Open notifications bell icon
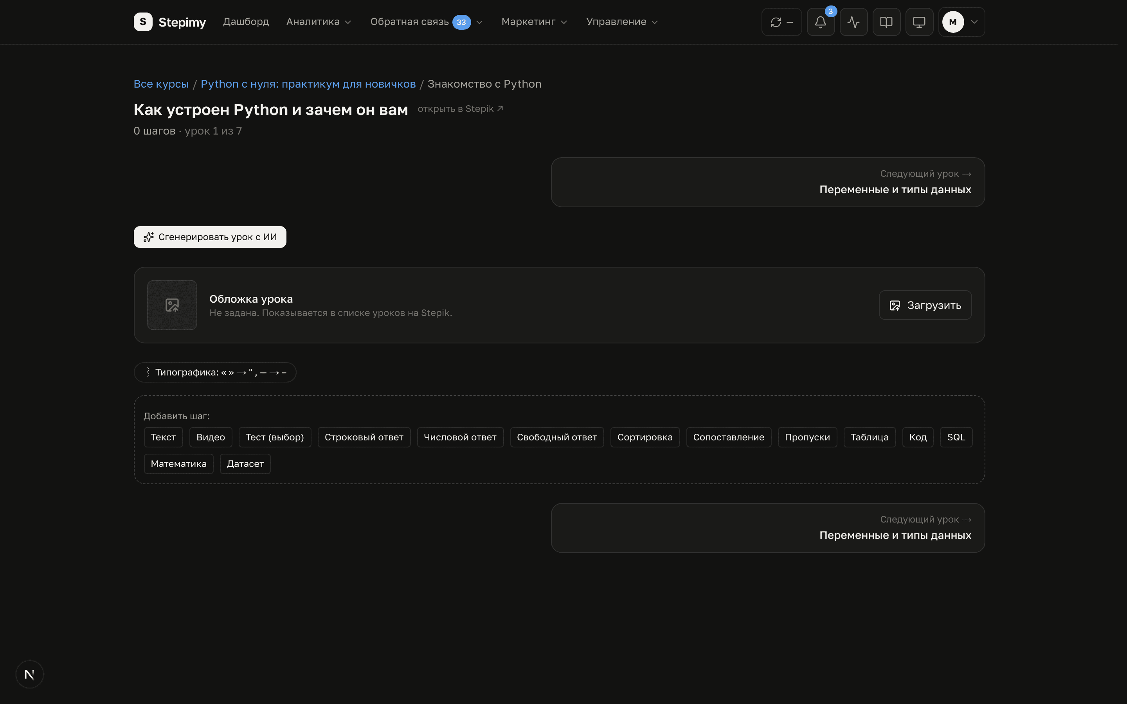1127x704 pixels. tap(821, 22)
